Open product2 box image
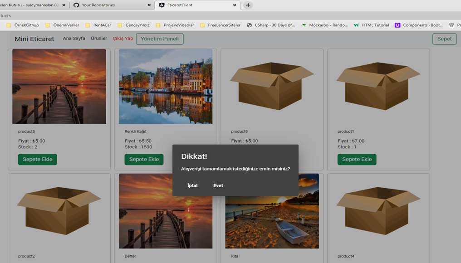The image size is (461, 263). pos(59,211)
